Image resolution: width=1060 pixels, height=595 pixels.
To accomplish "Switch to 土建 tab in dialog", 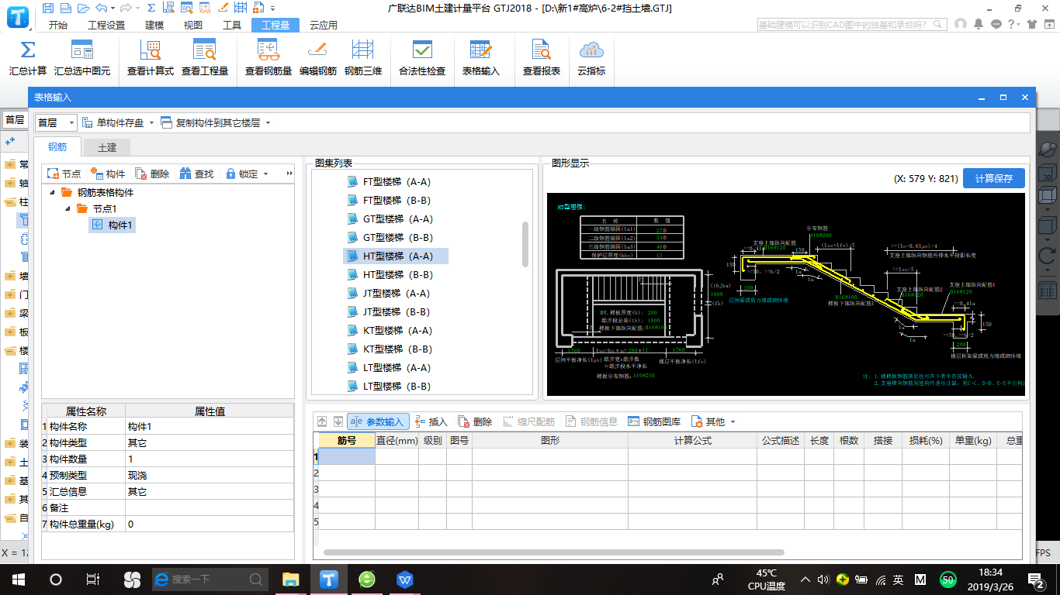I will 106,146.
